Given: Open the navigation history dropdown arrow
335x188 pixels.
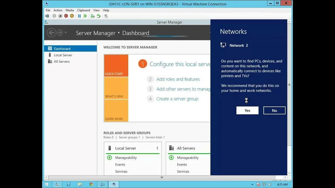Looking at the screenshot, I should [65, 33].
